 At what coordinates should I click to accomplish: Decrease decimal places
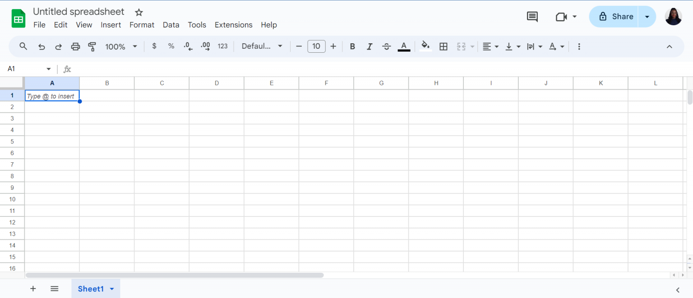pos(188,46)
